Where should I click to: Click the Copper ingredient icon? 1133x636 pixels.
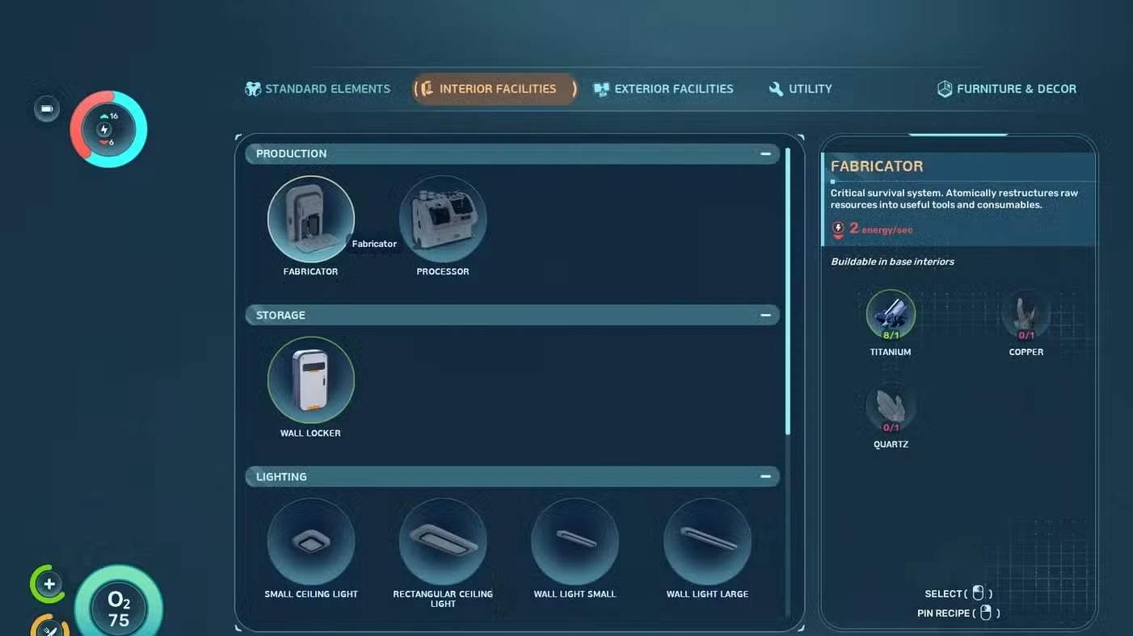1026,315
